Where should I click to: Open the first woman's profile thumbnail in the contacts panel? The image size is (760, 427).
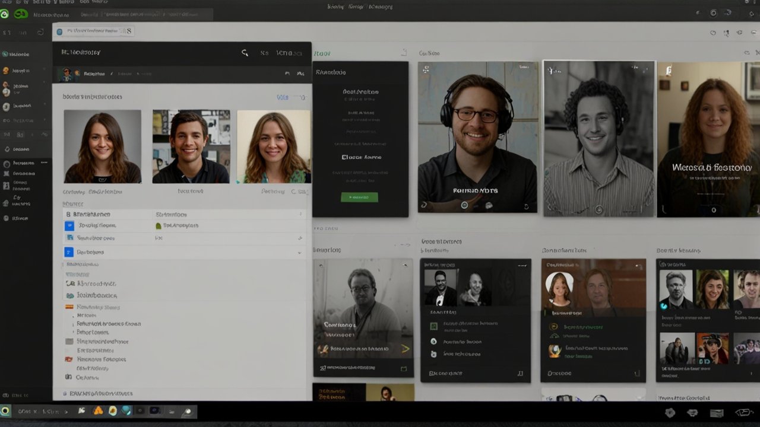[x=102, y=145]
